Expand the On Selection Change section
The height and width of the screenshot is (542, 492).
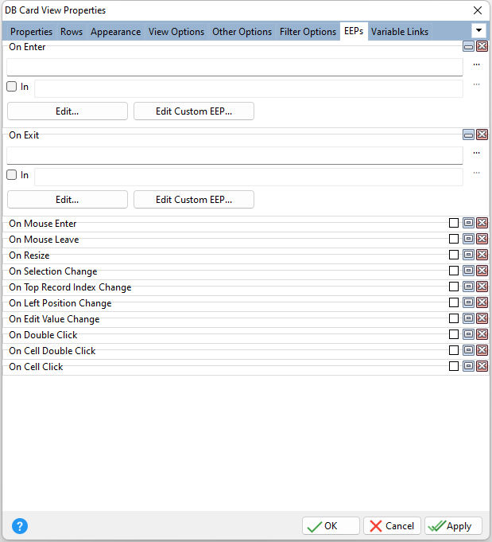pos(468,271)
